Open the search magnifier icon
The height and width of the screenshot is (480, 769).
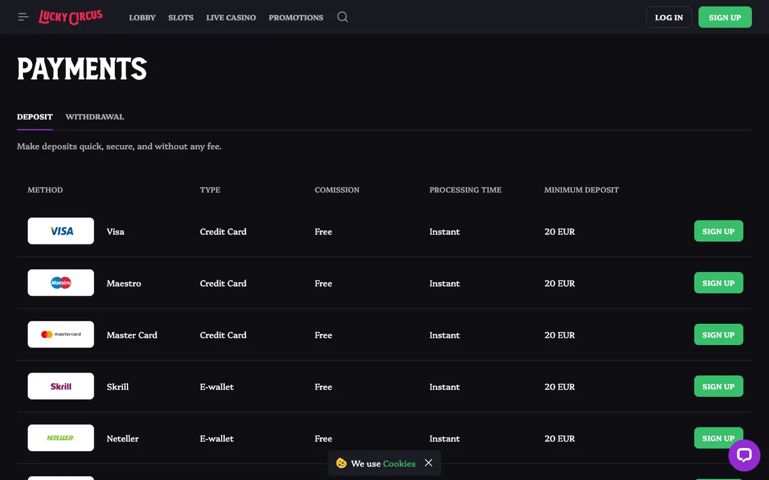pos(343,17)
